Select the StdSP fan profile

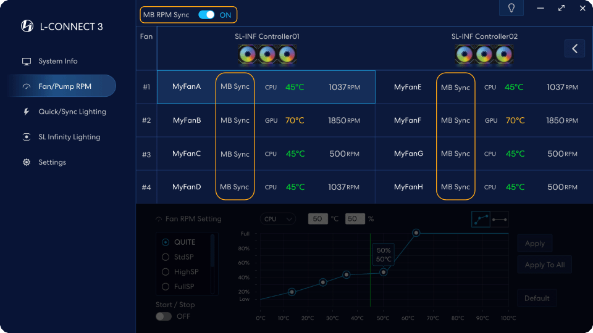166,257
